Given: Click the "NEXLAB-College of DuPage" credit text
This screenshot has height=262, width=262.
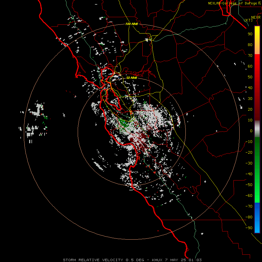Looking at the screenshot, I should [232, 3].
